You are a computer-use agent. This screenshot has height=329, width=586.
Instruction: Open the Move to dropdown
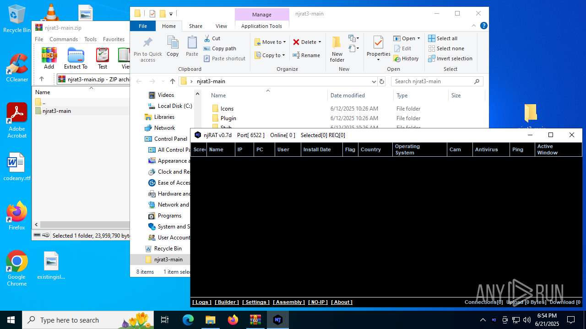[270, 42]
